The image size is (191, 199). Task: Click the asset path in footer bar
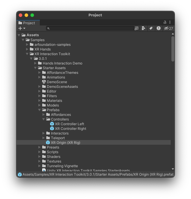pyautogui.click(x=98, y=174)
